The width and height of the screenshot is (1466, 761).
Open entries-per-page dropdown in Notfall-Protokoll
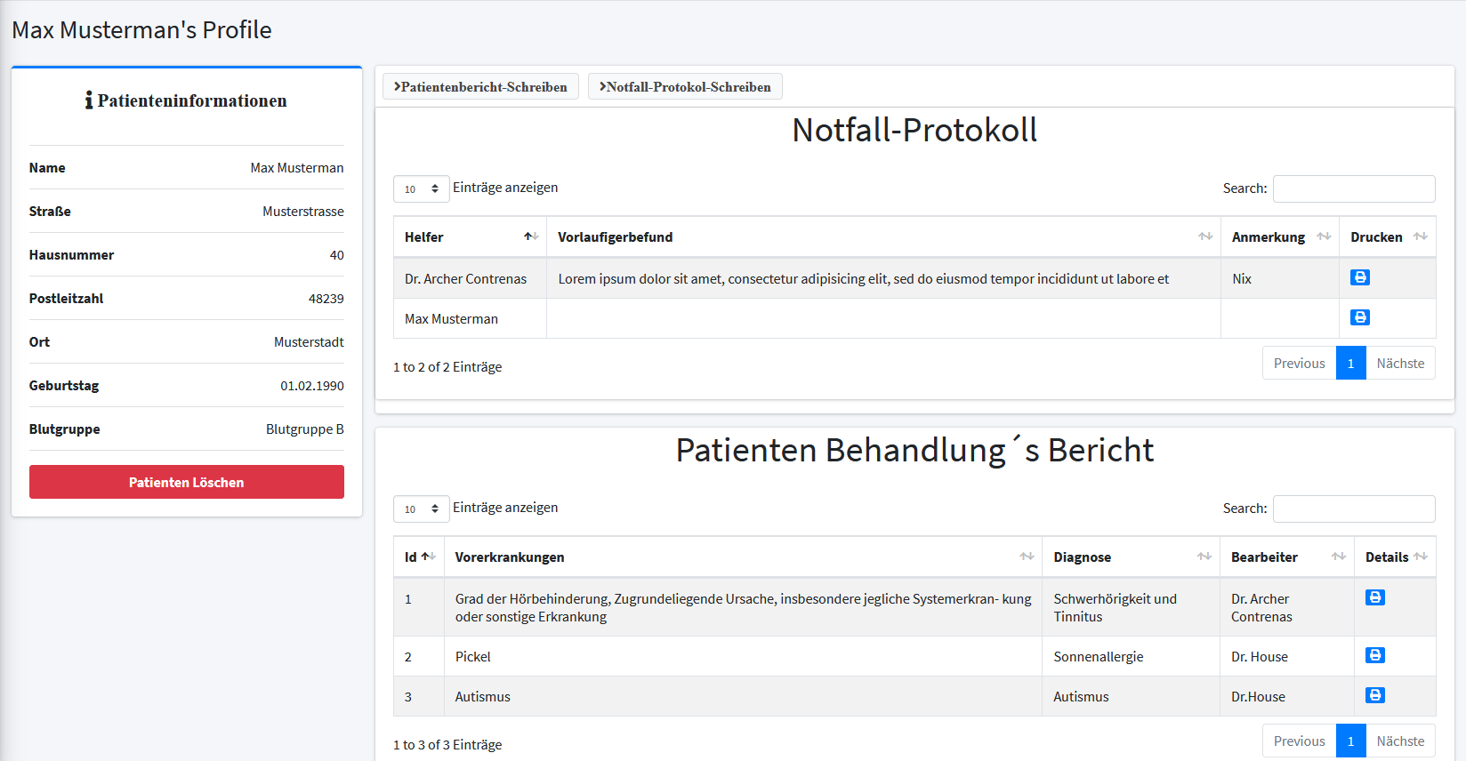click(421, 188)
